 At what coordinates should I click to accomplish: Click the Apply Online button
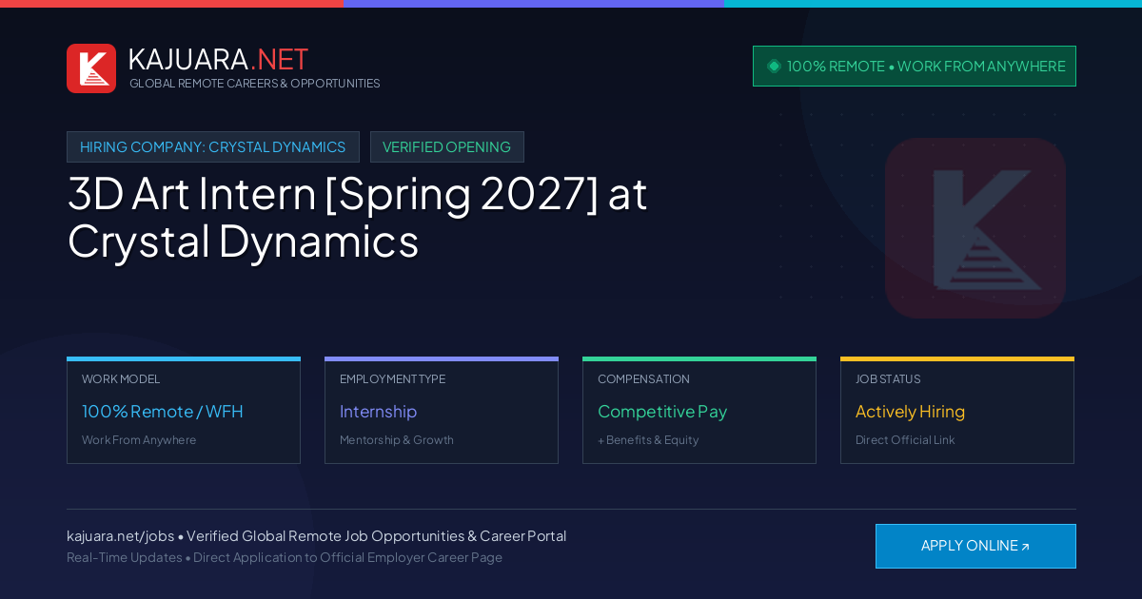(975, 546)
